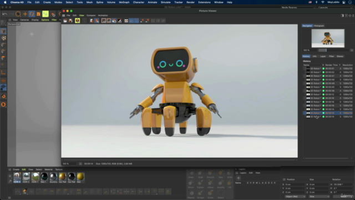This screenshot has width=355, height=200.
Task: Open the viewport Display menu
Action: click(35, 20)
